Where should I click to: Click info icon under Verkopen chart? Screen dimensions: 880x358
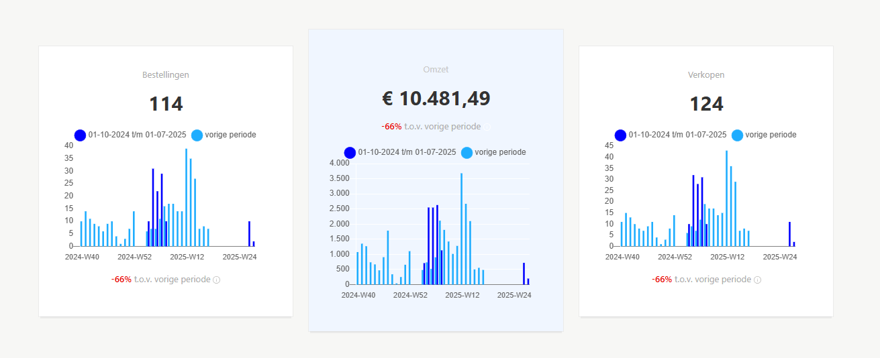tap(757, 280)
